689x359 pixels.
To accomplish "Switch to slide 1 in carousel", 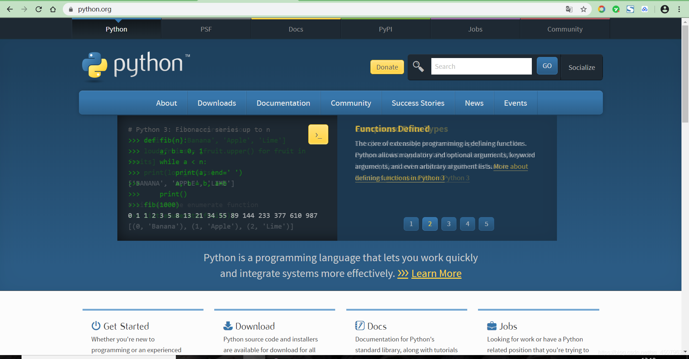I will pos(411,224).
